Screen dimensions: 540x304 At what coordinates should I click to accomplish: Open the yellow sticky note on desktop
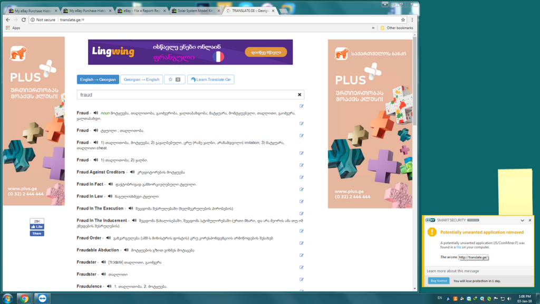tap(516, 192)
